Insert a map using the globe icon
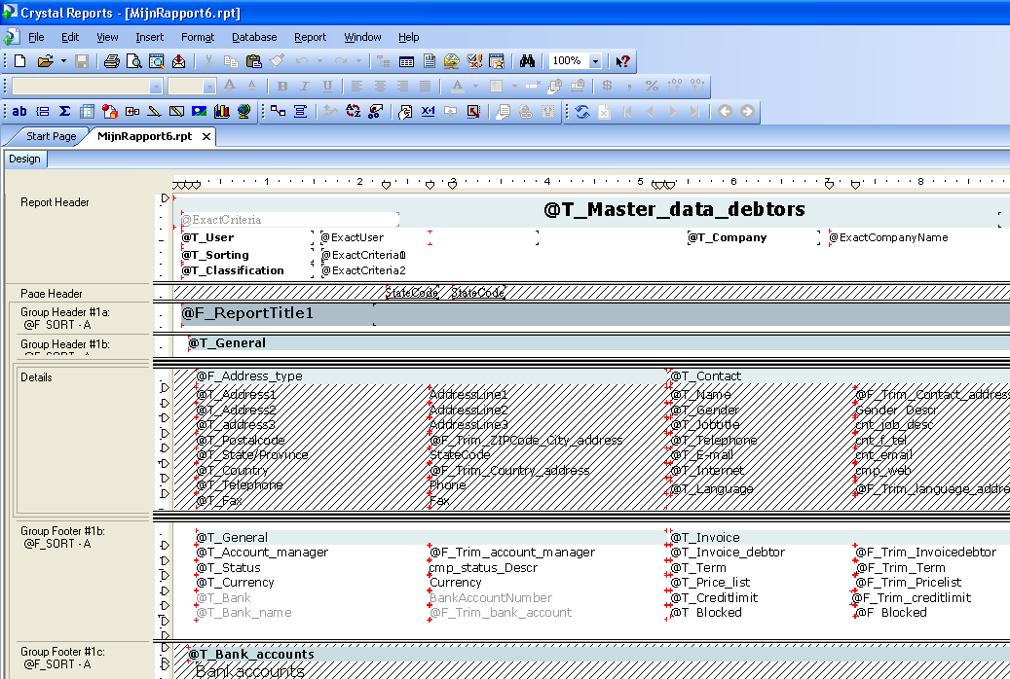The width and height of the screenshot is (1010, 679). pyautogui.click(x=243, y=112)
